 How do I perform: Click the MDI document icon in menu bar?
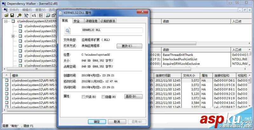pos(5,10)
